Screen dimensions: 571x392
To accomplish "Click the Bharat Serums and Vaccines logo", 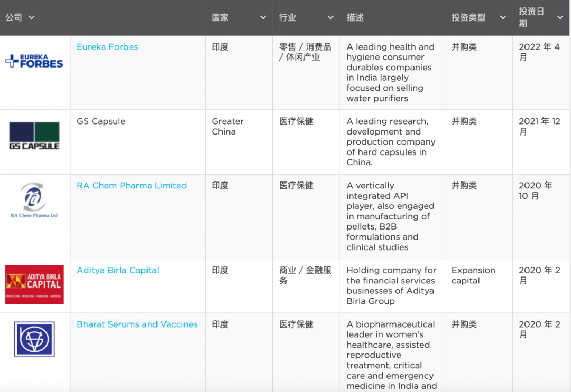I will tap(34, 339).
